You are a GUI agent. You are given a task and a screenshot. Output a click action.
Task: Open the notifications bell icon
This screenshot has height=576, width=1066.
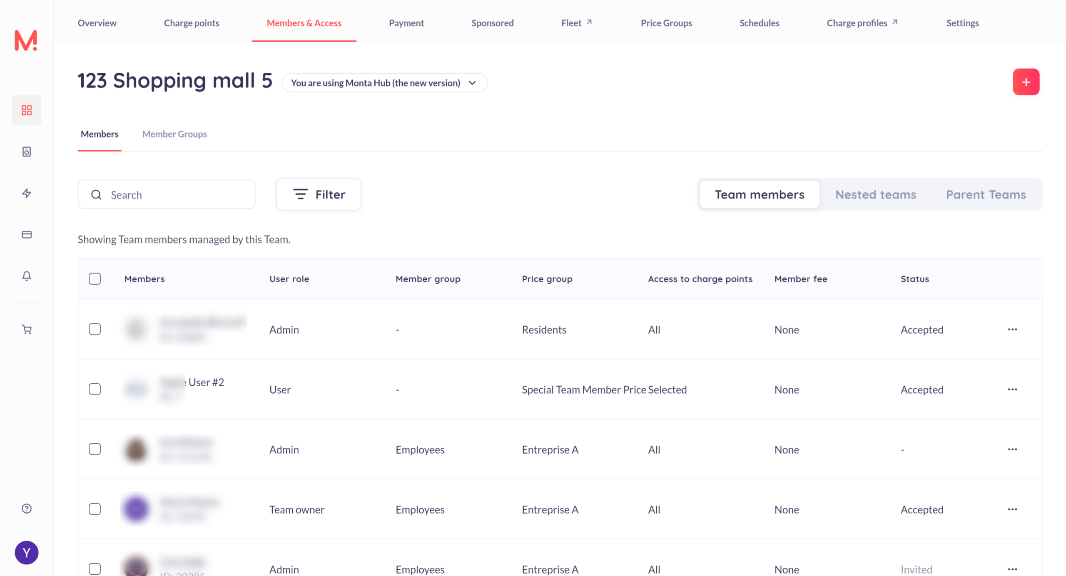27,276
